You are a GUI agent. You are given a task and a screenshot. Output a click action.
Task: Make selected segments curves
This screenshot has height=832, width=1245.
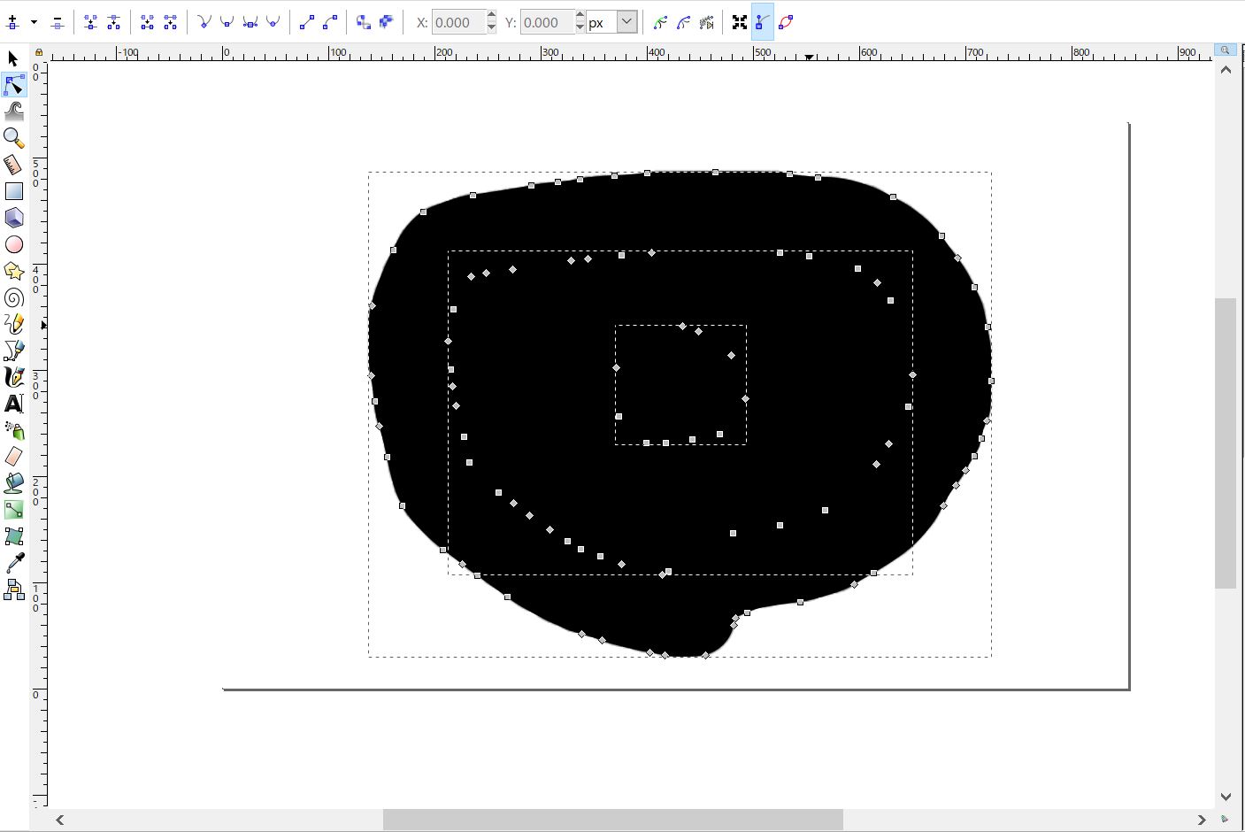click(330, 22)
